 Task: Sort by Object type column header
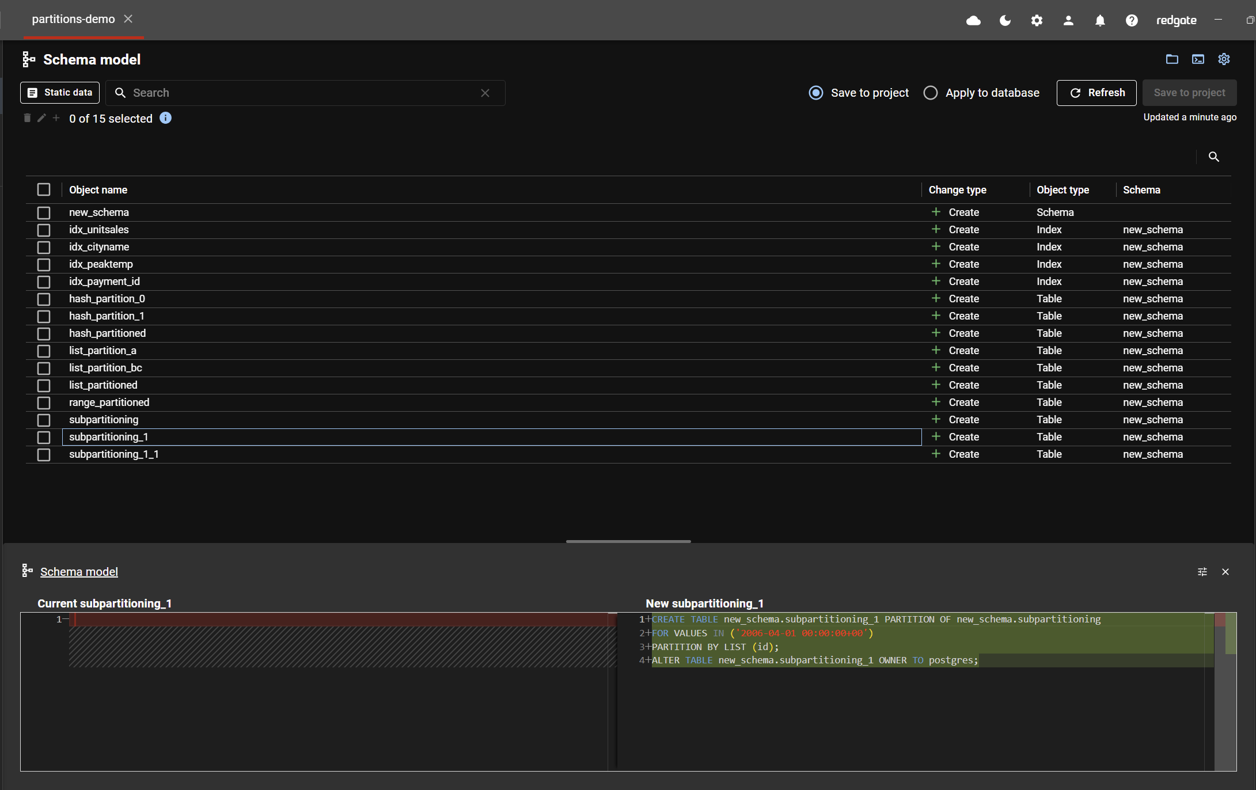pos(1063,189)
